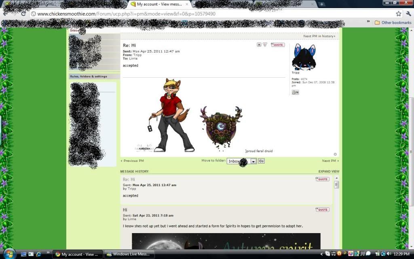
Task: Open Tripp's avatar image
Action: tap(304, 57)
